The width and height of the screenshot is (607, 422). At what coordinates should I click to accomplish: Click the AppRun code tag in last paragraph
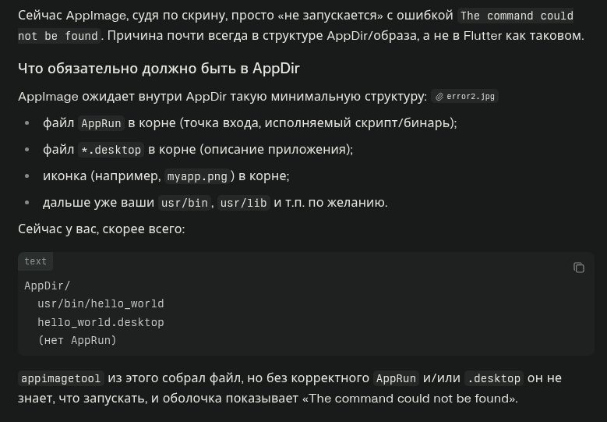click(x=396, y=378)
